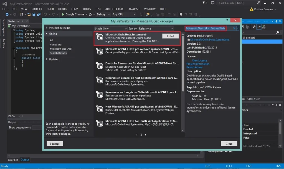The image size is (284, 169).
Task: Open the Microsoft.Owin.Host.SystemWeb Id link
Action: (x=210, y=40)
